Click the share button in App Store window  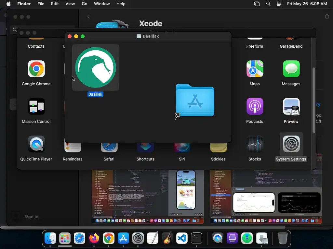(327, 16)
